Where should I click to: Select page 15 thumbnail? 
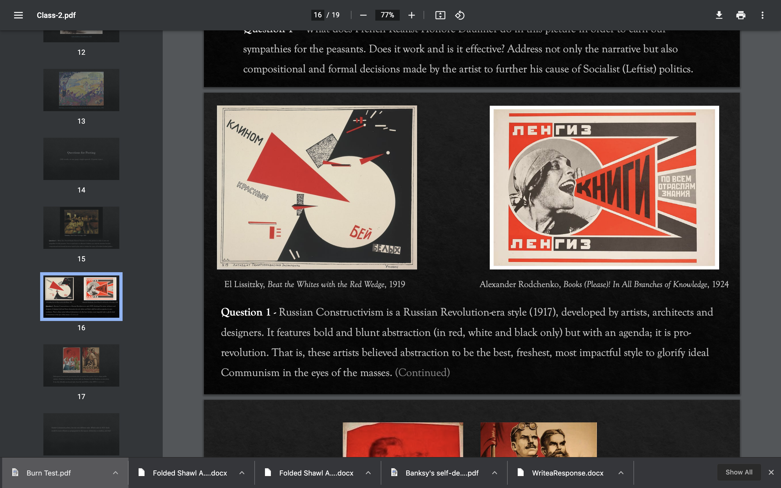point(81,227)
